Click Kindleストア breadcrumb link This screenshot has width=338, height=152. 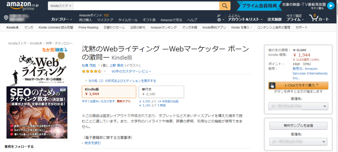click(x=17, y=43)
